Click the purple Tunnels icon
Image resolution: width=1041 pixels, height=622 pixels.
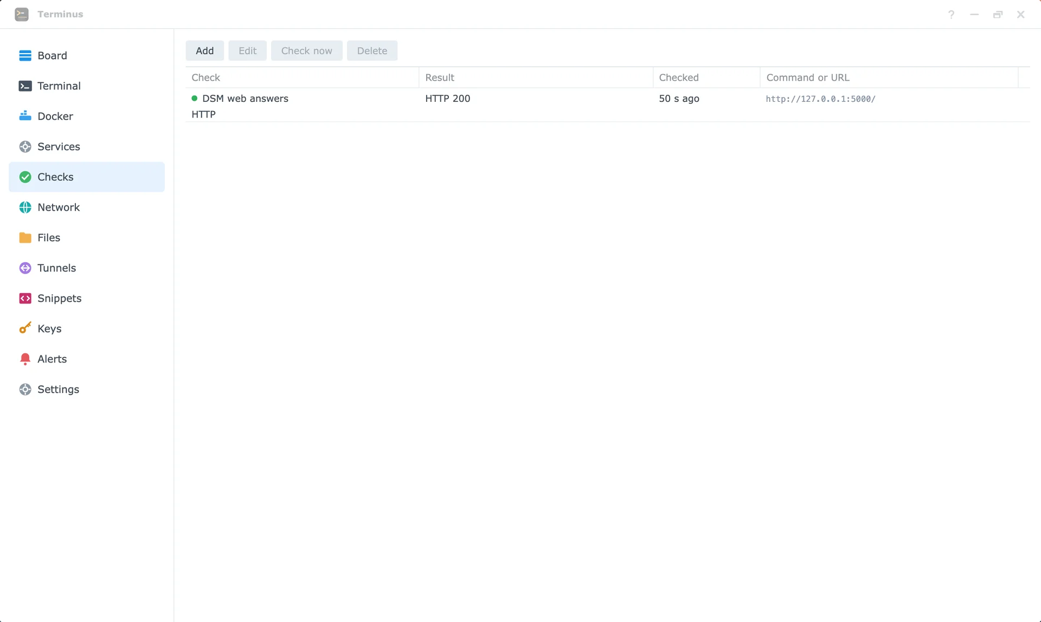25,268
